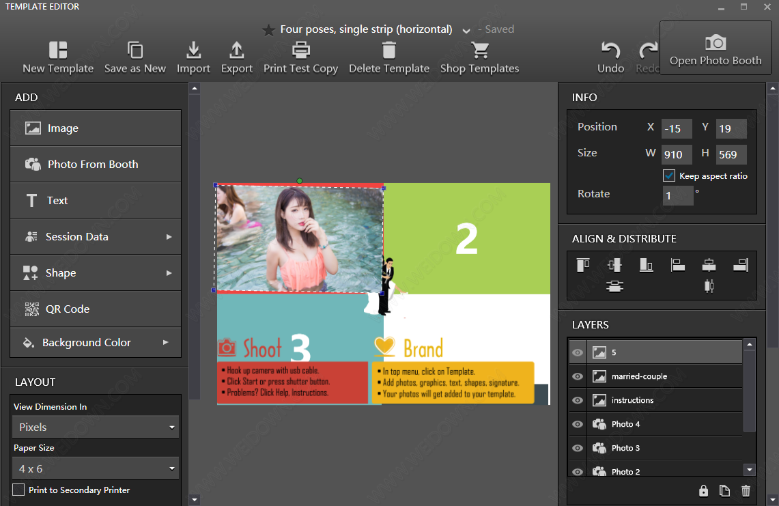Align items to vertical centers (first row, second icon)
The image size is (779, 506).
[614, 265]
